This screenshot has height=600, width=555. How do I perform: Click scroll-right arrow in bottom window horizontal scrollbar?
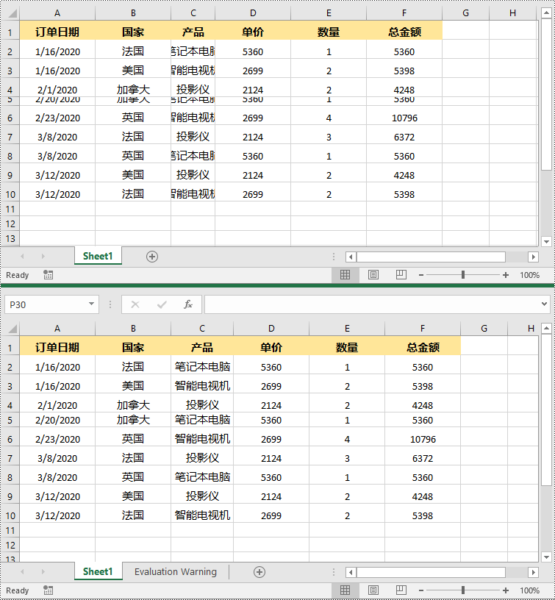click(533, 573)
